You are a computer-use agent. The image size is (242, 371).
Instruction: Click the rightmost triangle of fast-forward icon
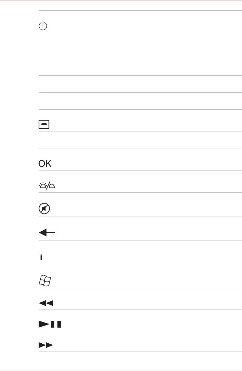50,345
